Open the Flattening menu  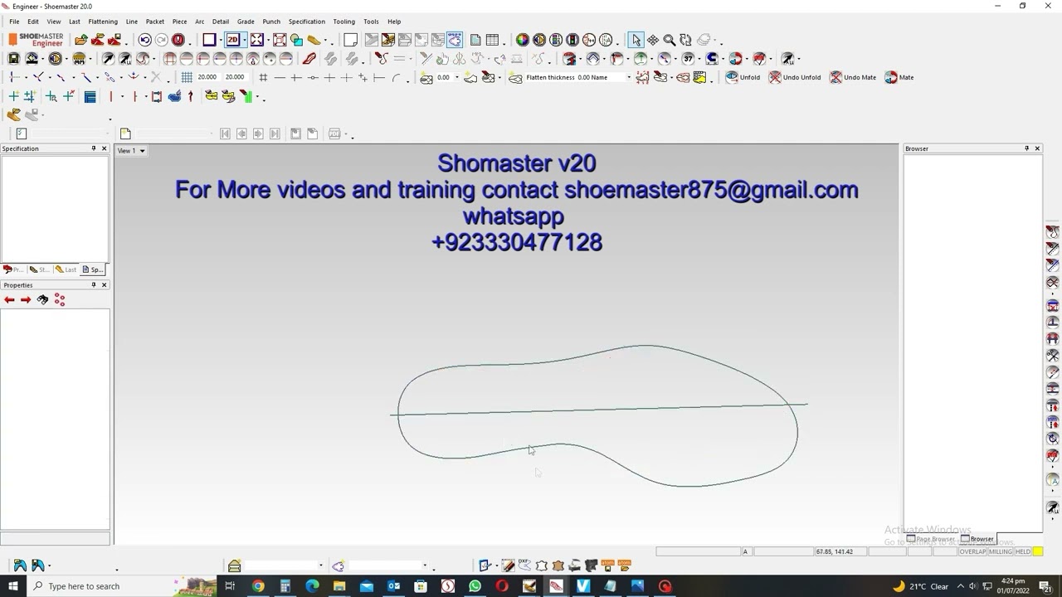click(103, 22)
